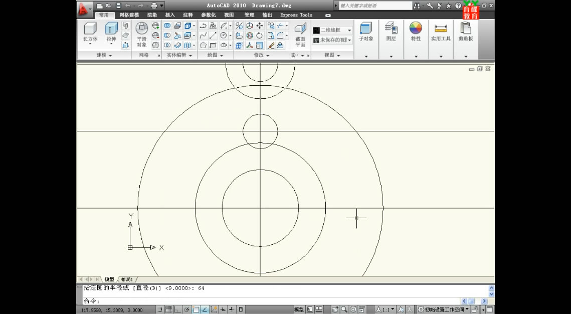This screenshot has width=571, height=314.
Task: Click the help question mark icon
Action: click(458, 6)
